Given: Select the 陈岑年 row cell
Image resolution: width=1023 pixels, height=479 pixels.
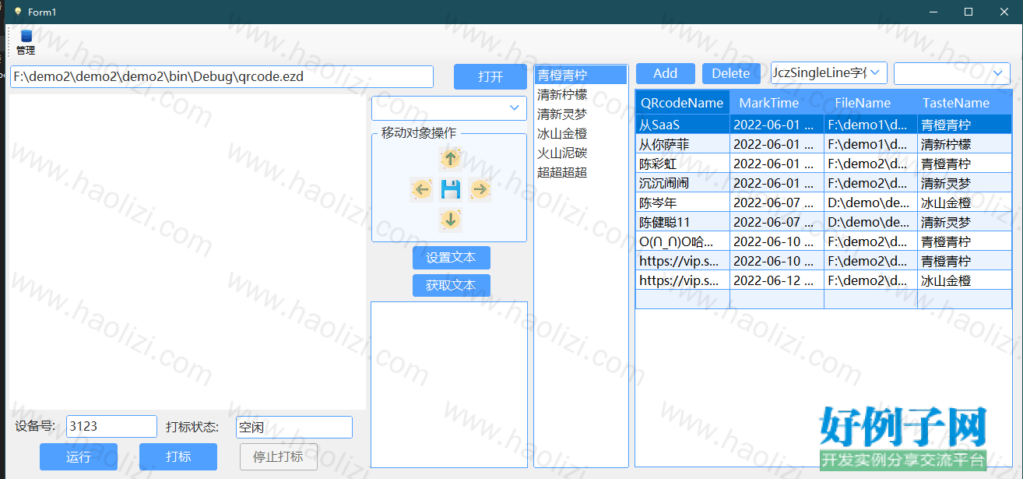Looking at the screenshot, I should (683, 203).
